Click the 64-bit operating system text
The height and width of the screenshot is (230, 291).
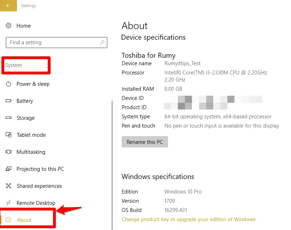pos(218,117)
